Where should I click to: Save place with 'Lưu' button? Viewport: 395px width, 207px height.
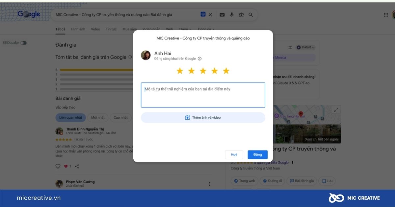pos(328,181)
